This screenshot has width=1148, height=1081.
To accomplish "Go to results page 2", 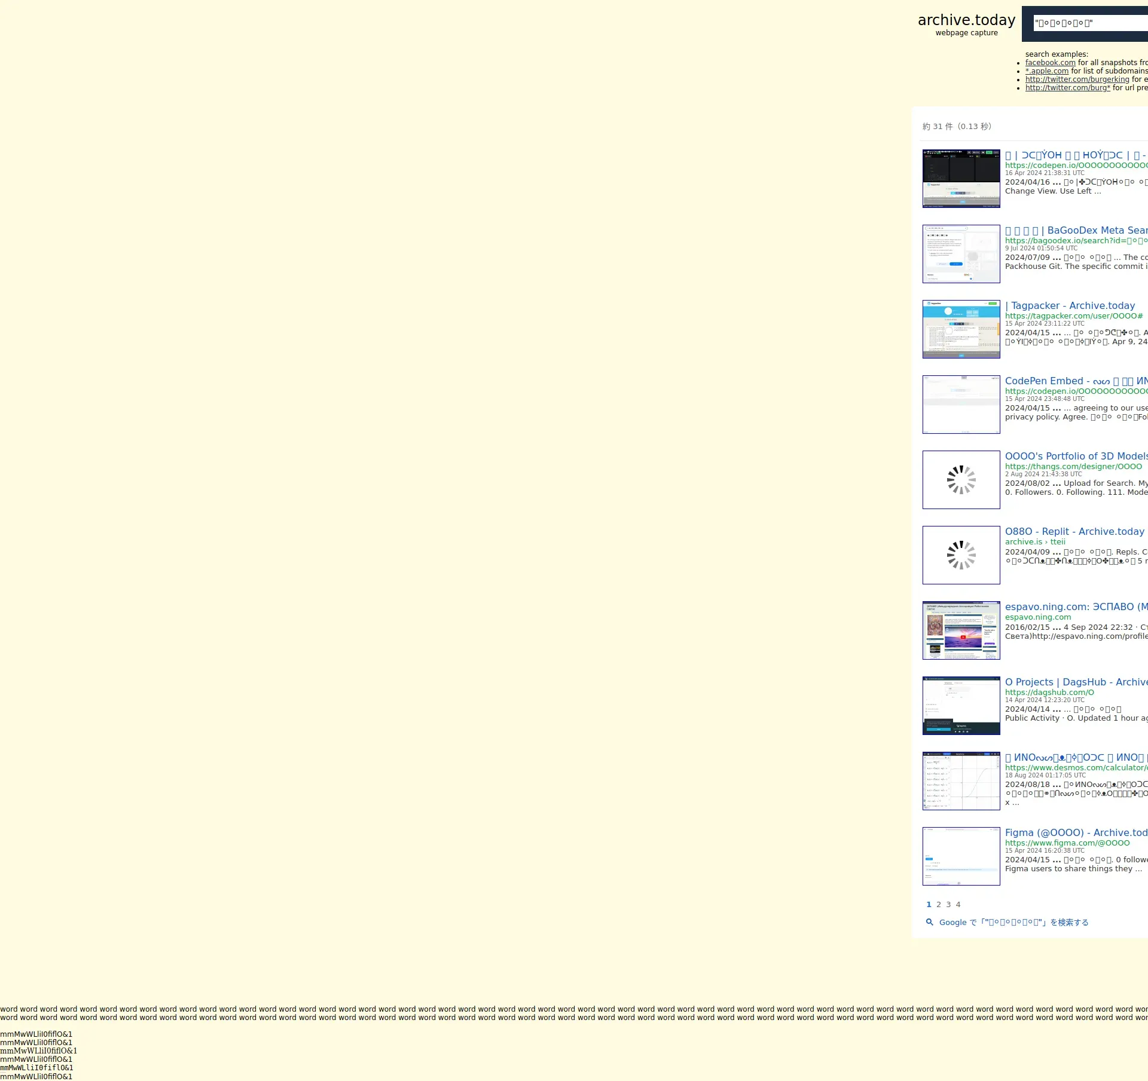I will pos(939,904).
